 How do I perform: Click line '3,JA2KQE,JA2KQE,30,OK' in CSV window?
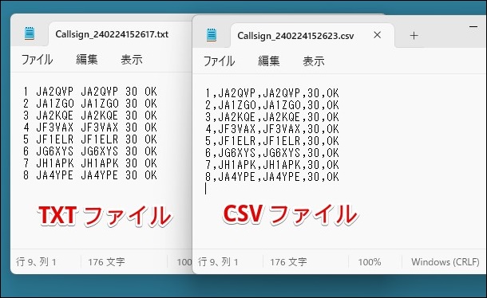[x=272, y=117]
